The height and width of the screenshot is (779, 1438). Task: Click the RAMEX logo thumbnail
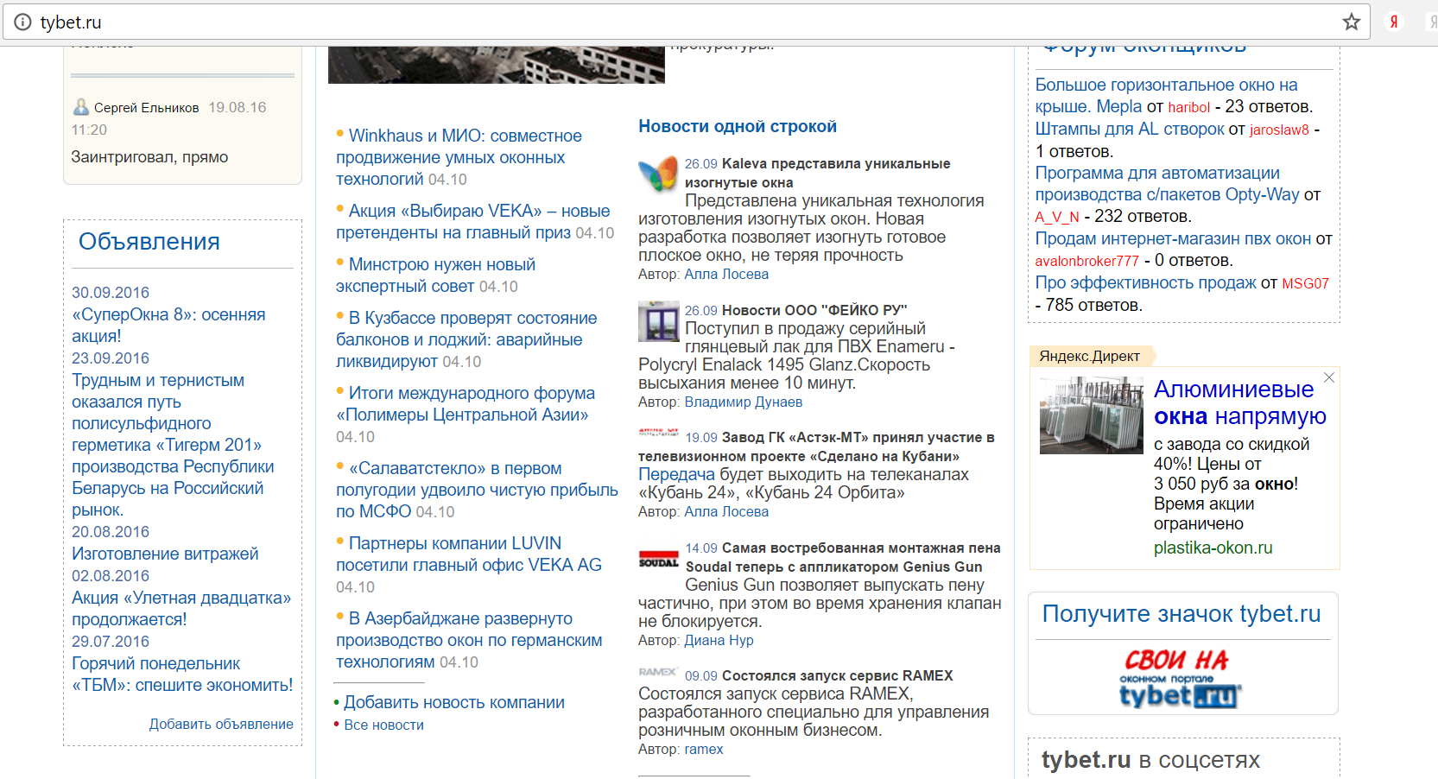coord(658,672)
